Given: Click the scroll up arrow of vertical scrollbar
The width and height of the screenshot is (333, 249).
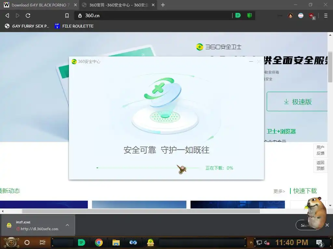Looking at the screenshot, I should [x=330, y=35].
